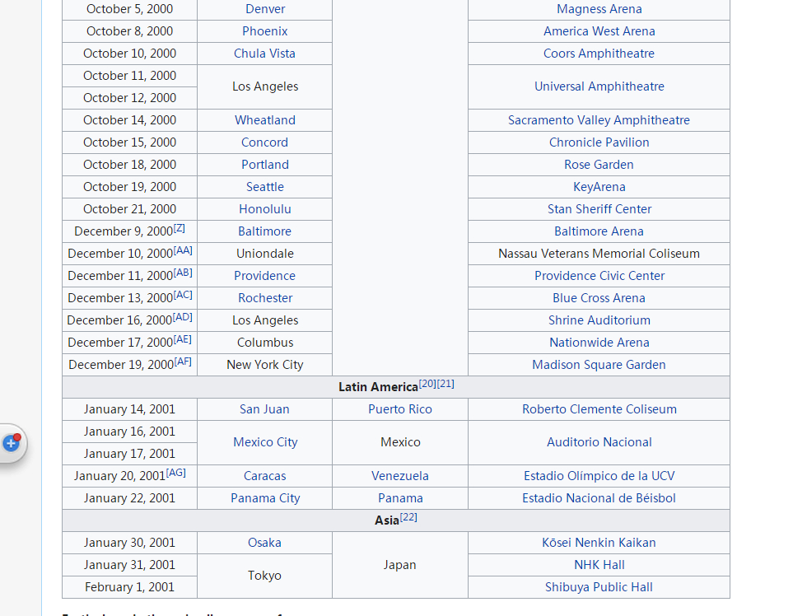
Task: Open the Osaka city link
Action: 264,544
